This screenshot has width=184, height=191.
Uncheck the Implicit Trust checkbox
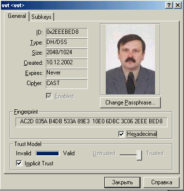(19, 163)
